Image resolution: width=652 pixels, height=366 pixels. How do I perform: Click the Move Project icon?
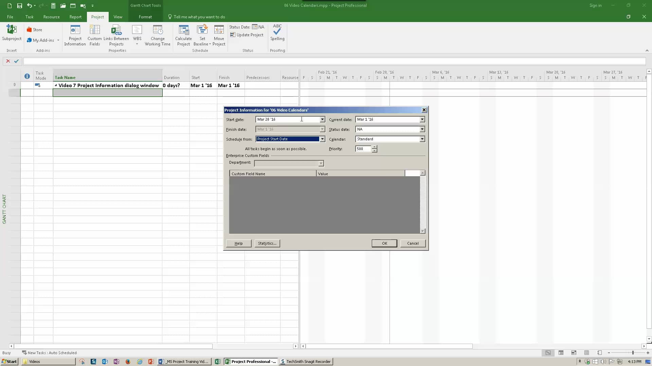(x=219, y=35)
